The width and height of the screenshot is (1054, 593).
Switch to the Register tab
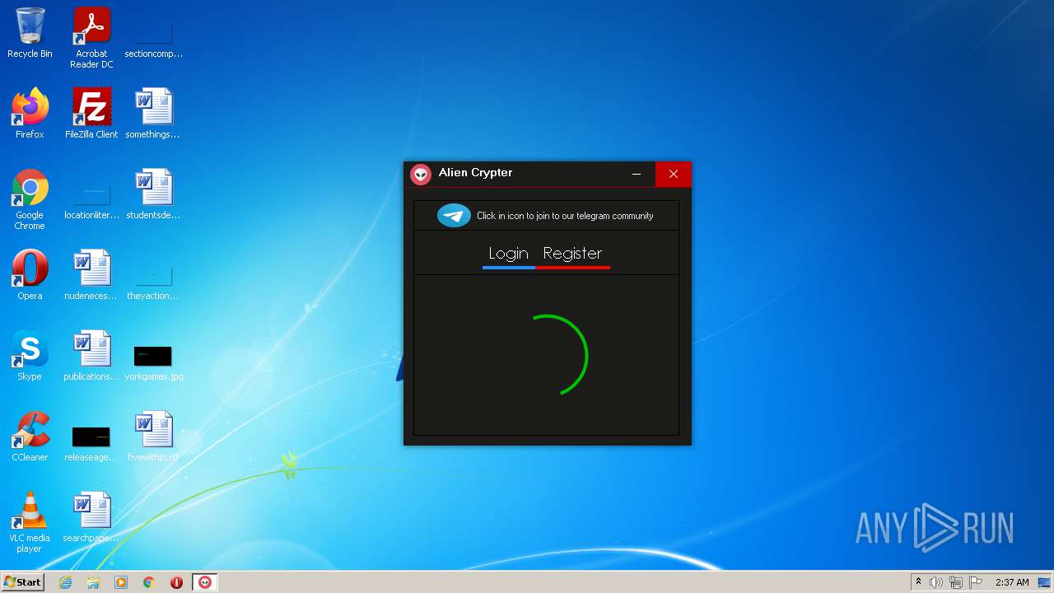coord(572,254)
